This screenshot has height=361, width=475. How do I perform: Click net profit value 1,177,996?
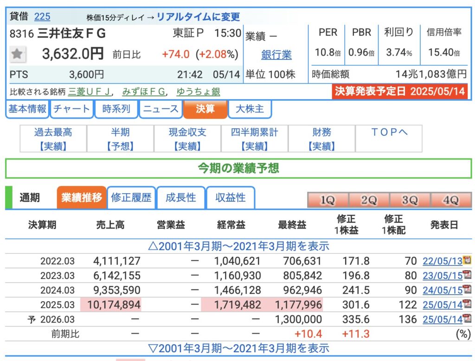(x=298, y=304)
